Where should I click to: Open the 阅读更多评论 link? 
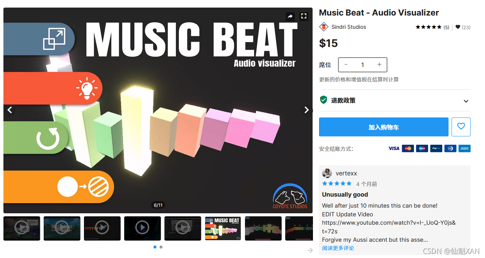pyautogui.click(x=338, y=248)
